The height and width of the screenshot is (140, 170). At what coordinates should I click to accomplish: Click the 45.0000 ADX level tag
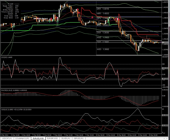(x=165, y=115)
